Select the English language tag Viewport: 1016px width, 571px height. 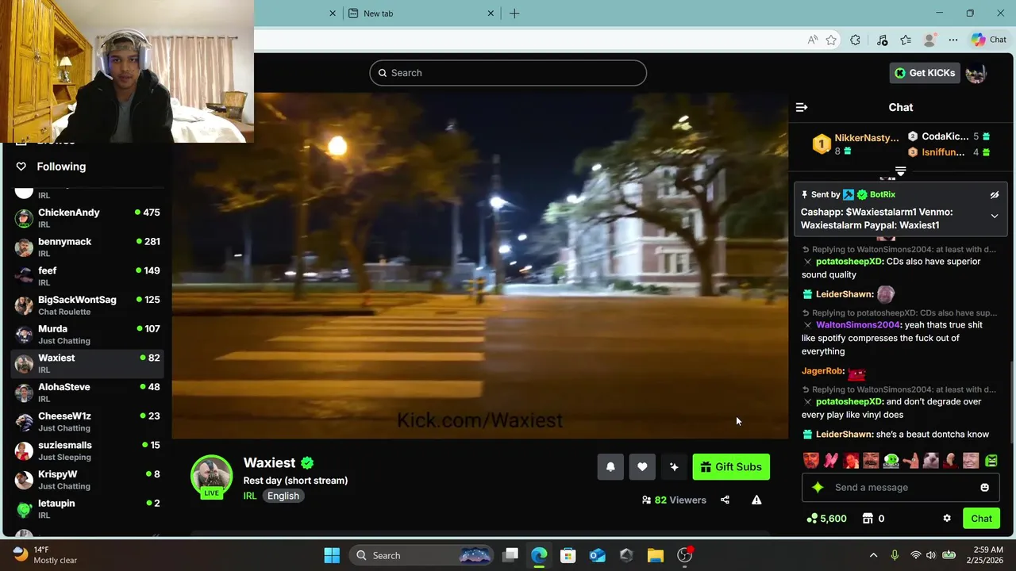pyautogui.click(x=283, y=496)
